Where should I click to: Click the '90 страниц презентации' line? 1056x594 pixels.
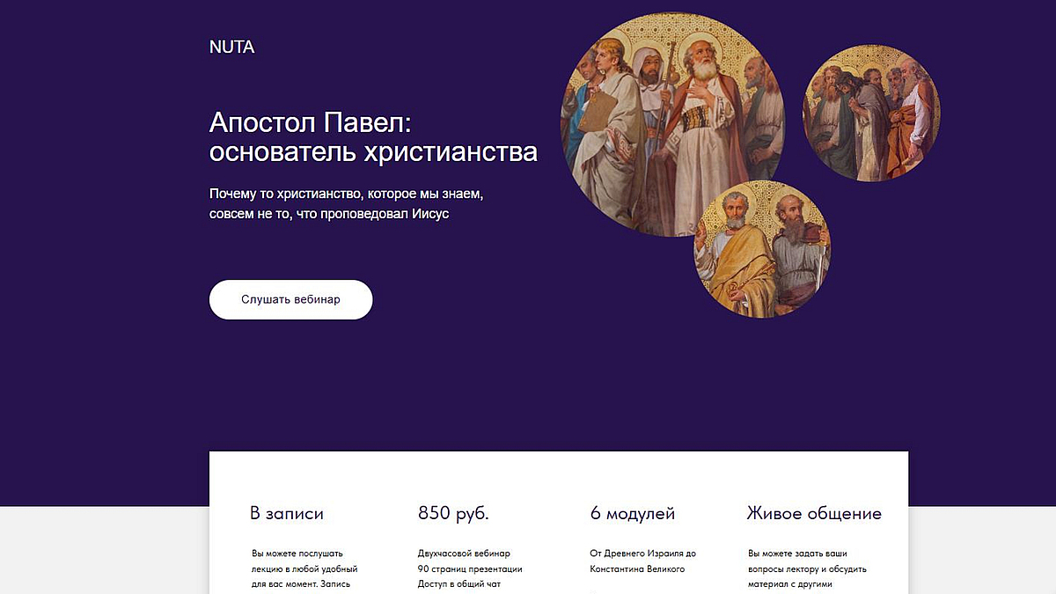[x=470, y=568]
